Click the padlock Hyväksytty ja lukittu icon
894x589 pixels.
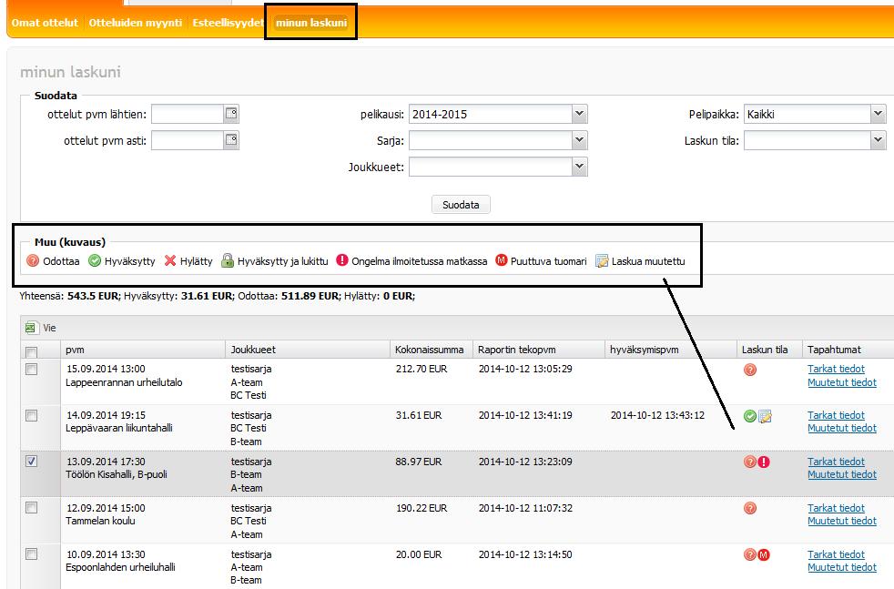click(x=228, y=260)
